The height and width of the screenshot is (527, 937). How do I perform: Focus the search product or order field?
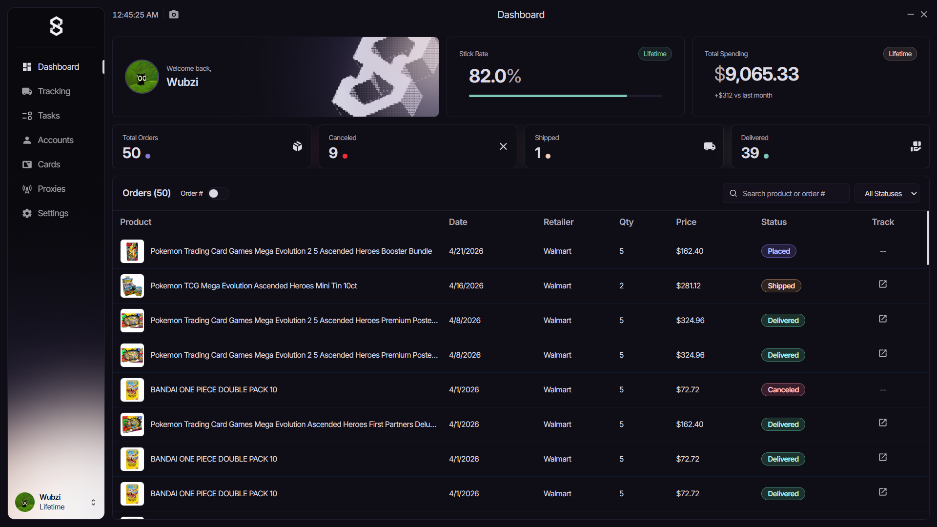(786, 193)
